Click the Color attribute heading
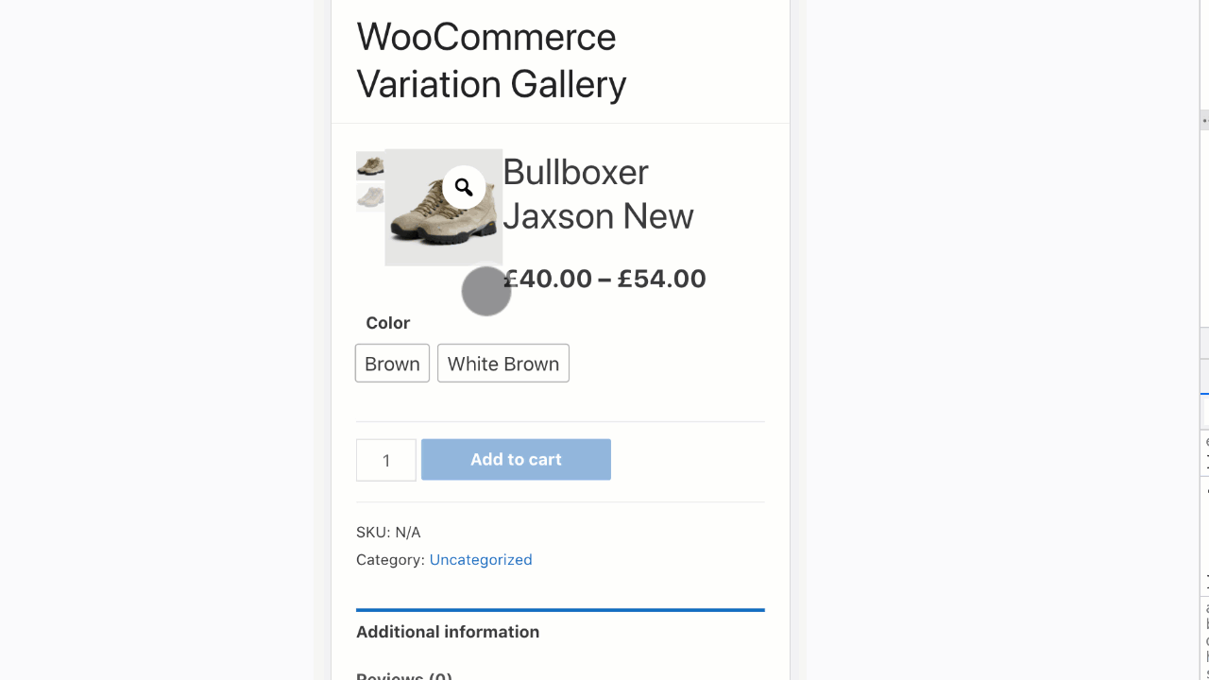1209x680 pixels. (x=387, y=322)
